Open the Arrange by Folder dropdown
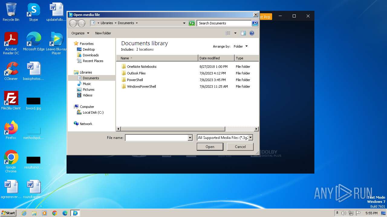This screenshot has width=387, height=217. 241,46
